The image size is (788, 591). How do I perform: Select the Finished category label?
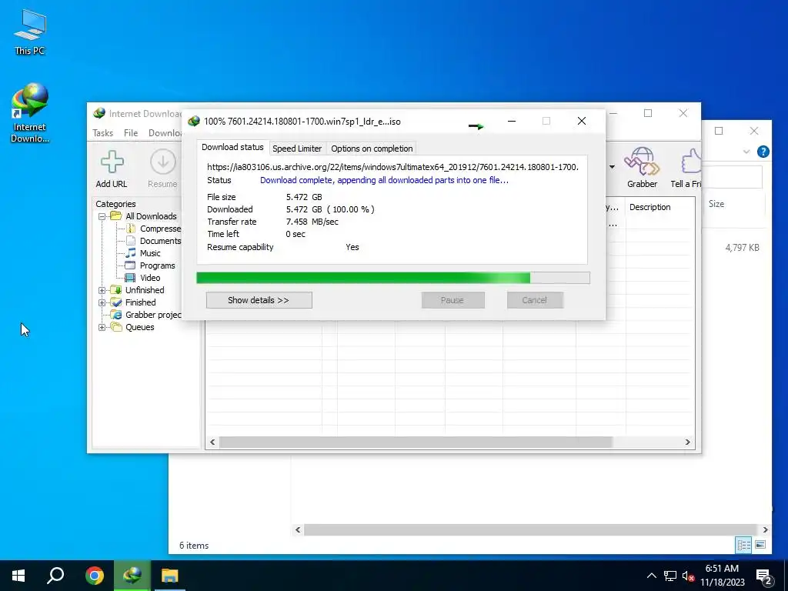140,302
